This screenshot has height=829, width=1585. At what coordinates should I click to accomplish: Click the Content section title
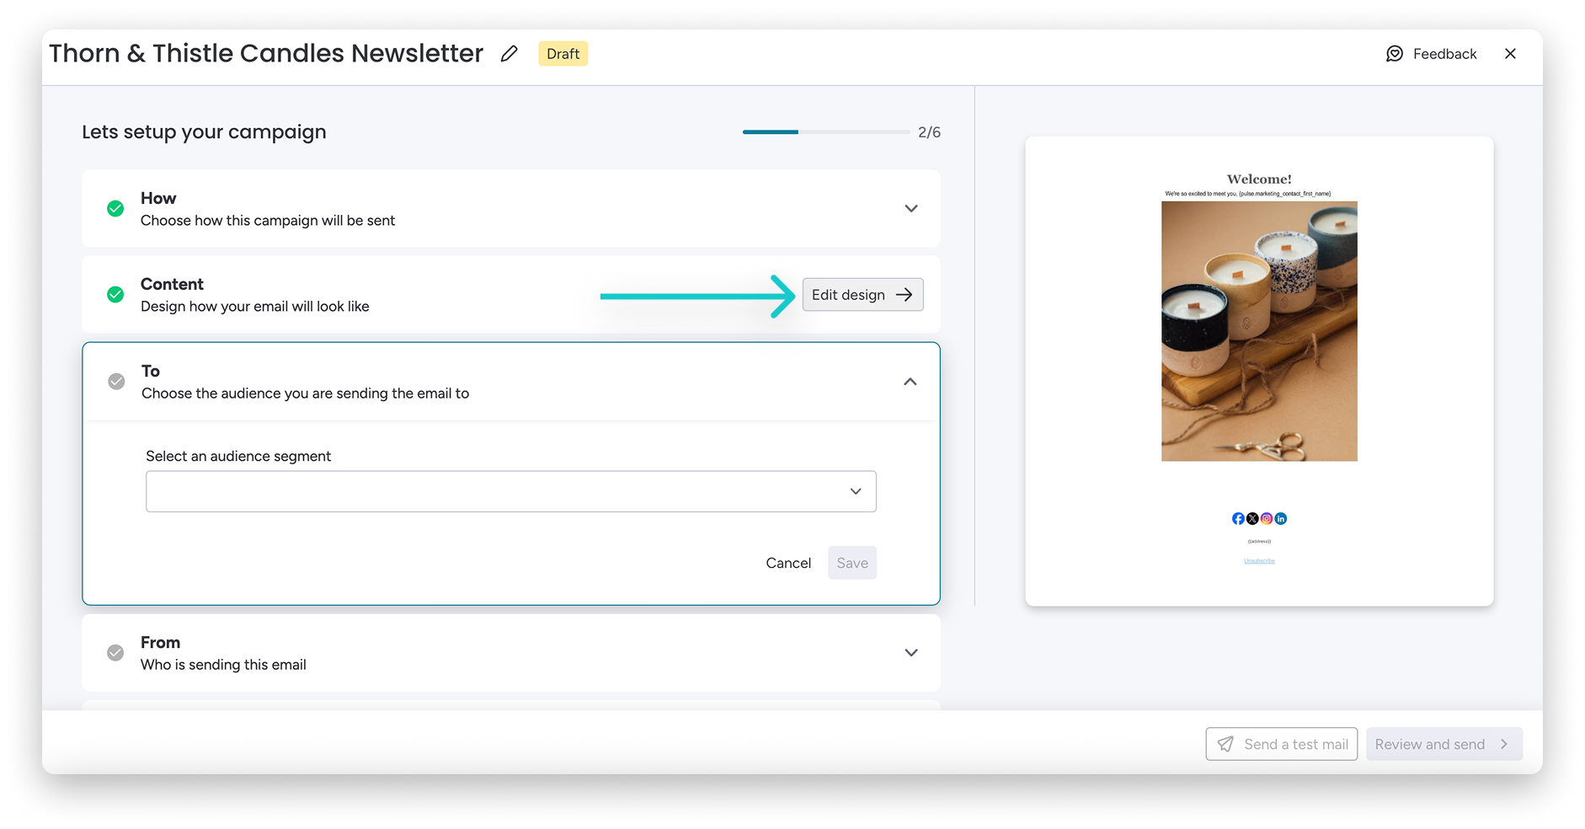pyautogui.click(x=172, y=284)
